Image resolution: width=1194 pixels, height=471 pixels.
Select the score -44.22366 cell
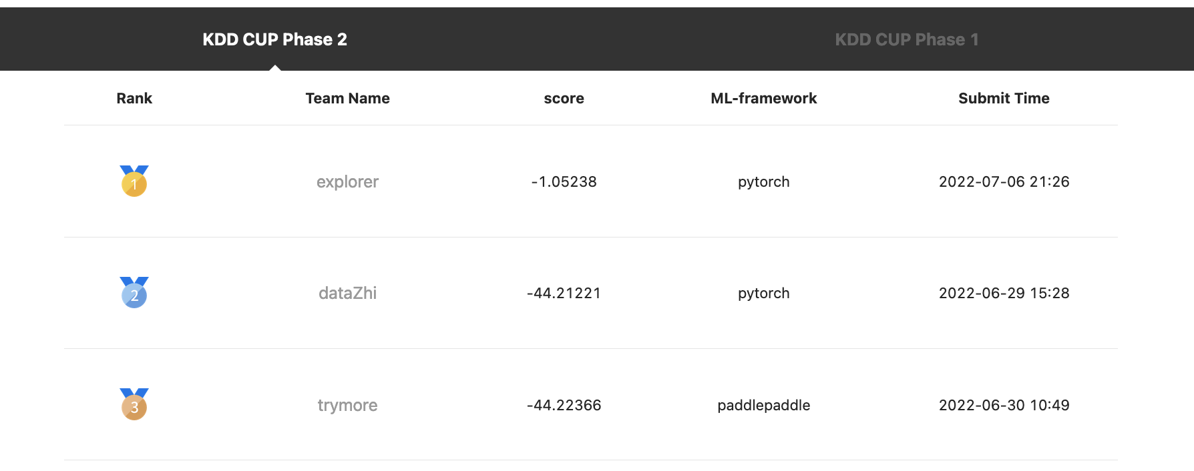(x=564, y=405)
